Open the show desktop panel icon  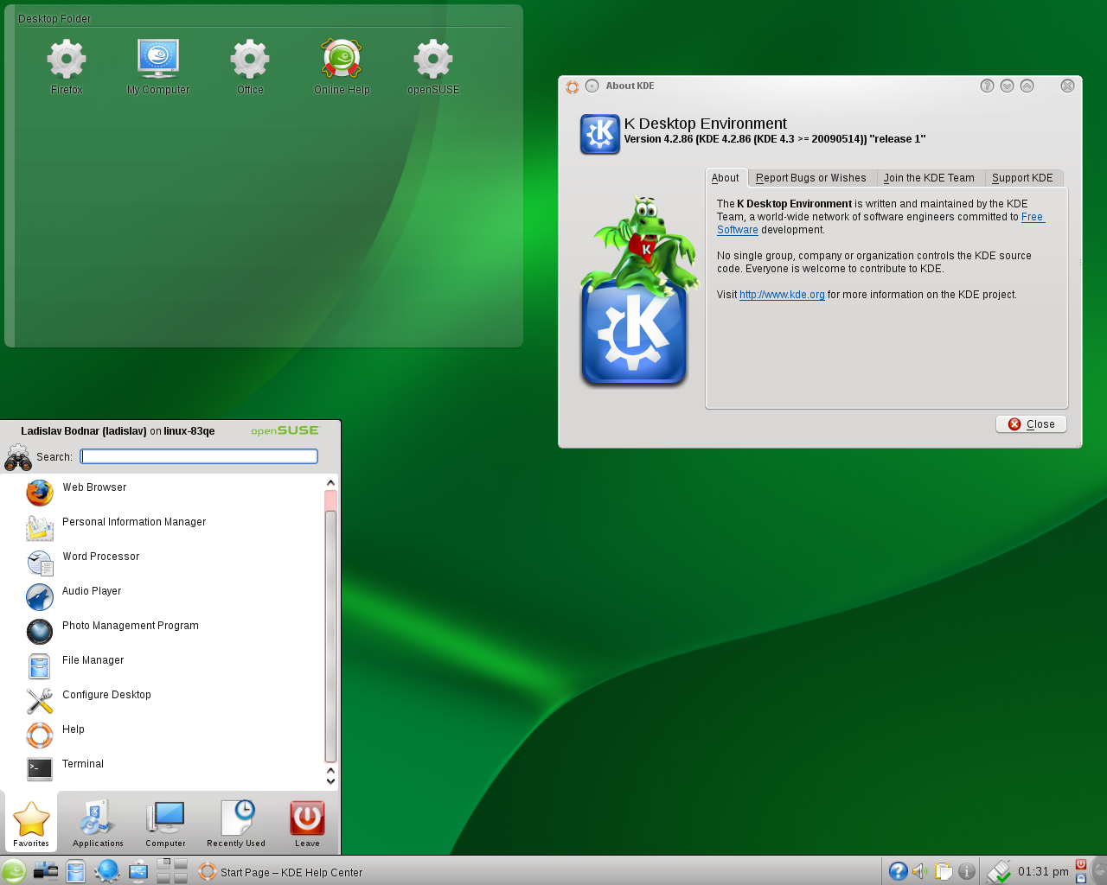45,871
